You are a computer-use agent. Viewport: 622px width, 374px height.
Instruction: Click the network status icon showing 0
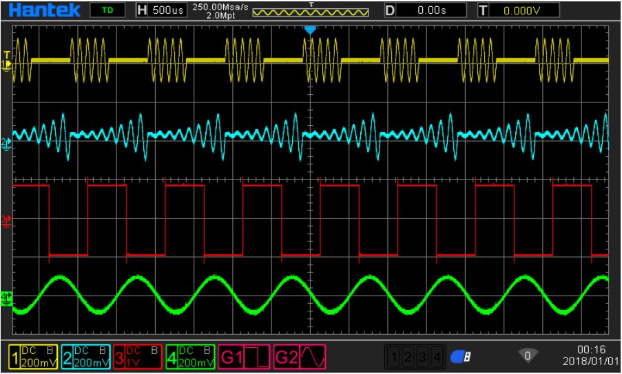528,355
